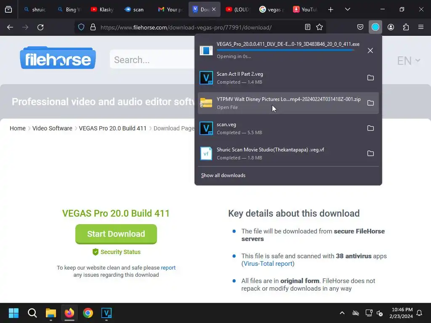Open Firefox View icon in tab strip

pos(8,9)
